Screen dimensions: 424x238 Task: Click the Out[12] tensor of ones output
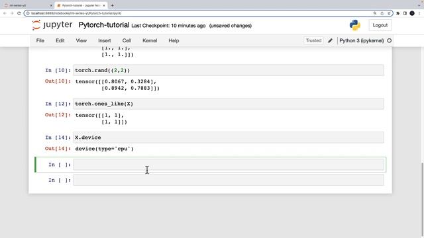pyautogui.click(x=101, y=118)
